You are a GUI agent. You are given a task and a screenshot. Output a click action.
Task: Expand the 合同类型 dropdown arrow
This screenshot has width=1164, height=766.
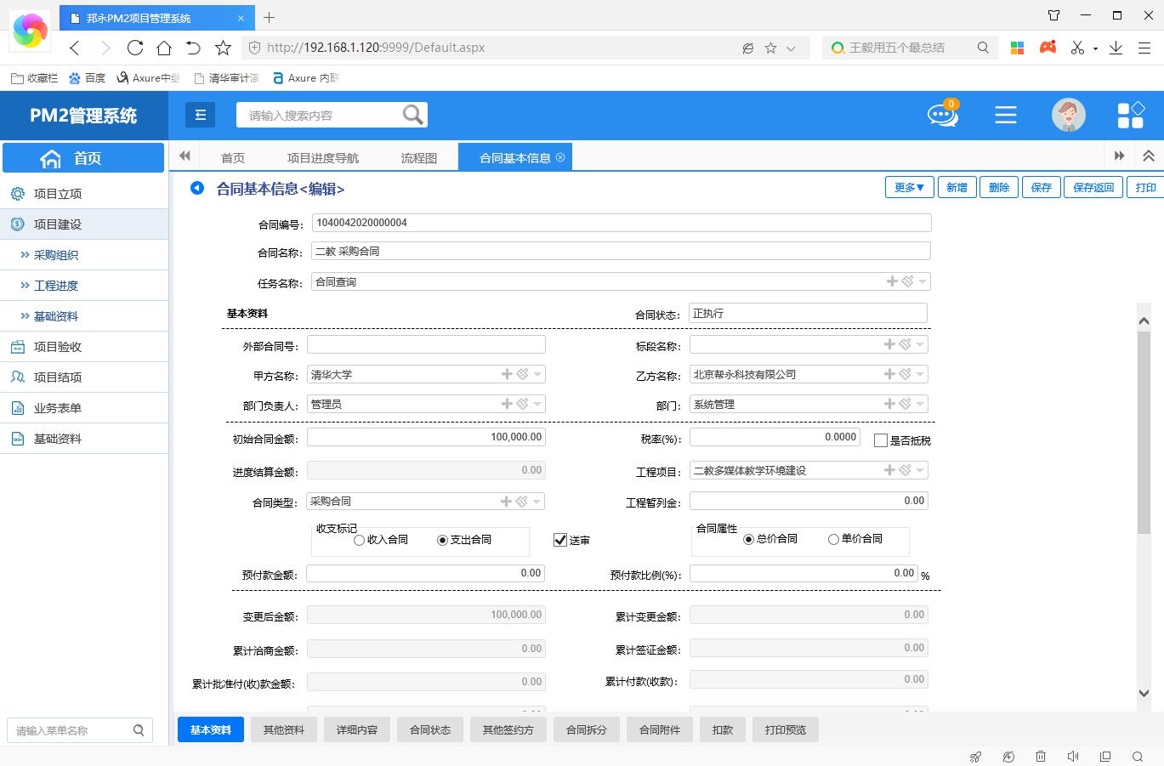click(x=537, y=502)
